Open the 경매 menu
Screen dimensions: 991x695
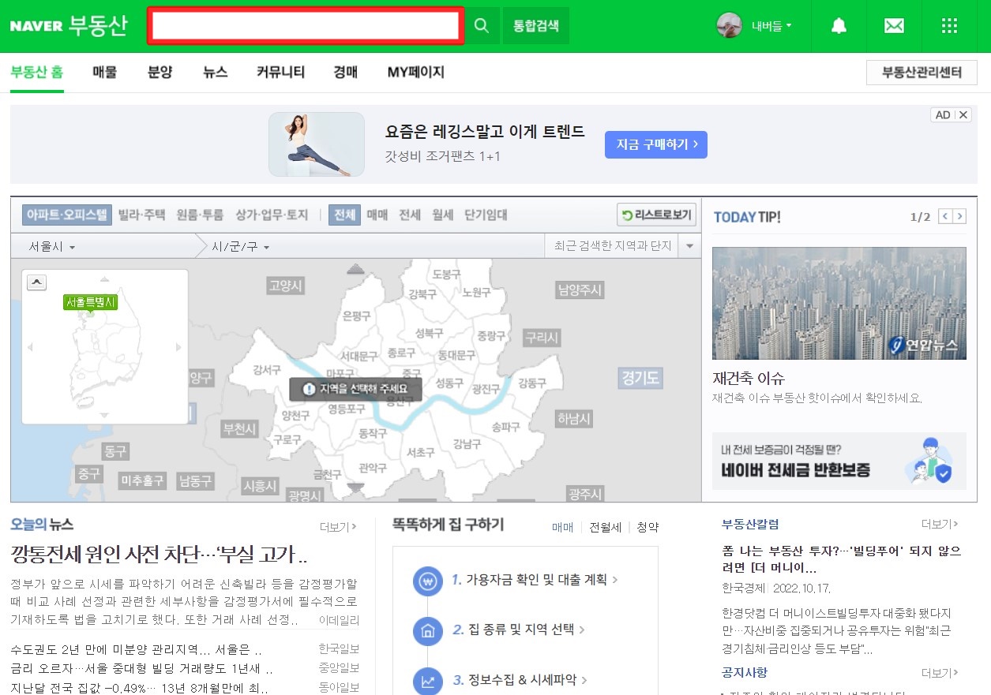tap(345, 73)
